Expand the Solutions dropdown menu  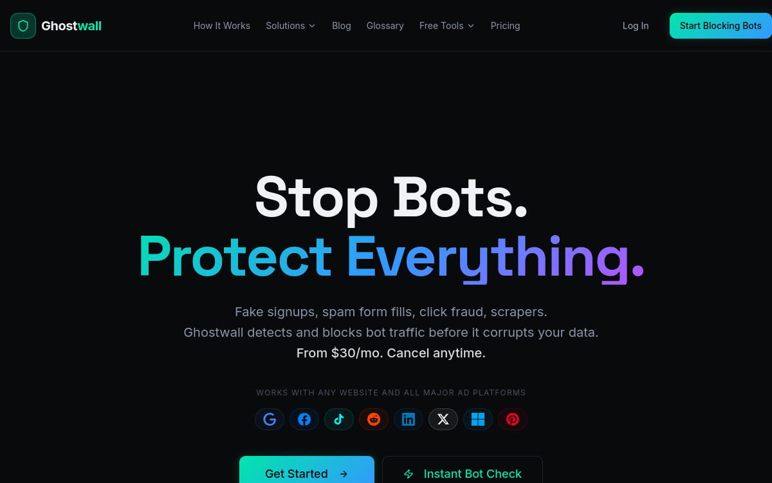[x=291, y=26]
